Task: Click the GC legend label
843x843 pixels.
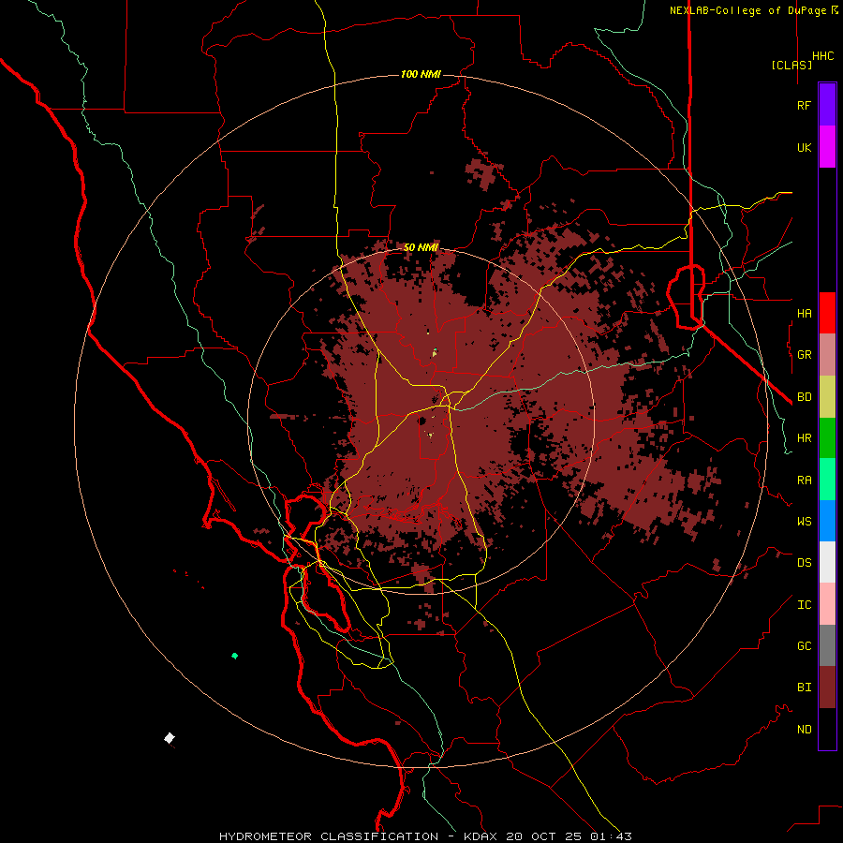Action: point(804,646)
